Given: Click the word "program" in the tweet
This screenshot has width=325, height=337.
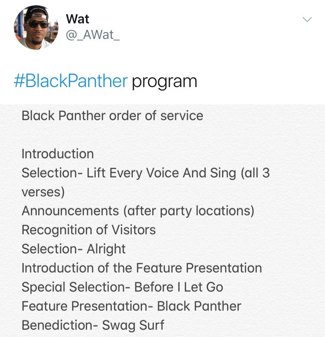Looking at the screenshot, I should click(x=164, y=82).
